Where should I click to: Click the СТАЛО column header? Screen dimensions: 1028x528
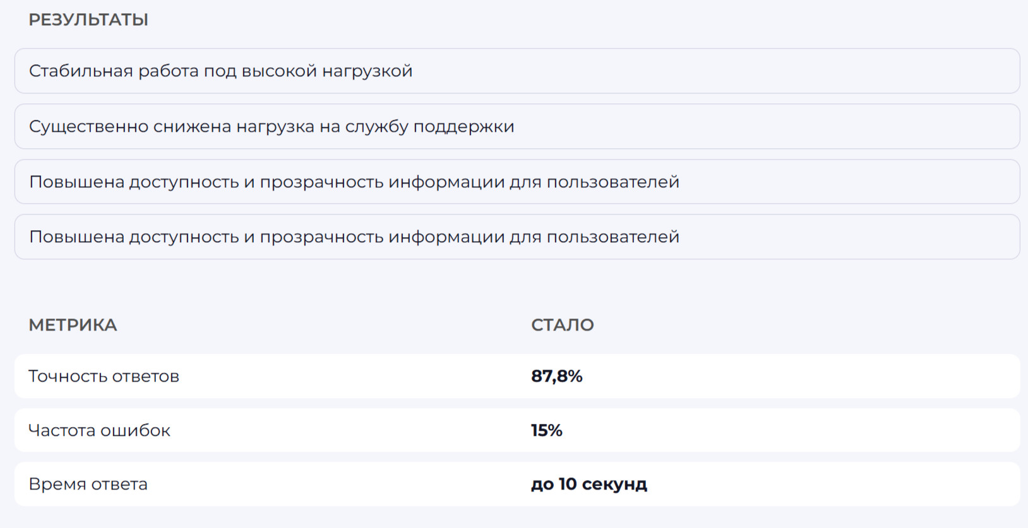pos(562,326)
